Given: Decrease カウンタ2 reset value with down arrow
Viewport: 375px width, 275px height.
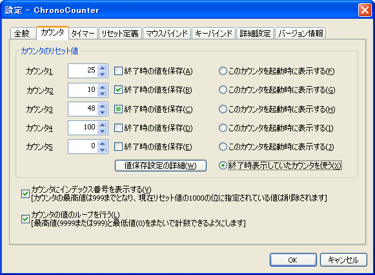Looking at the screenshot, I should pyautogui.click(x=103, y=93).
